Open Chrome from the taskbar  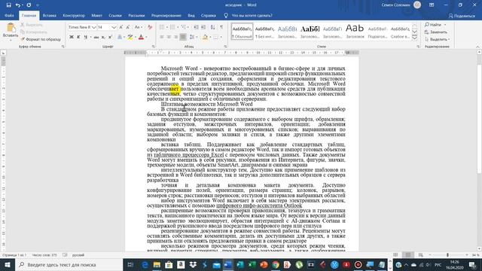coord(276,264)
